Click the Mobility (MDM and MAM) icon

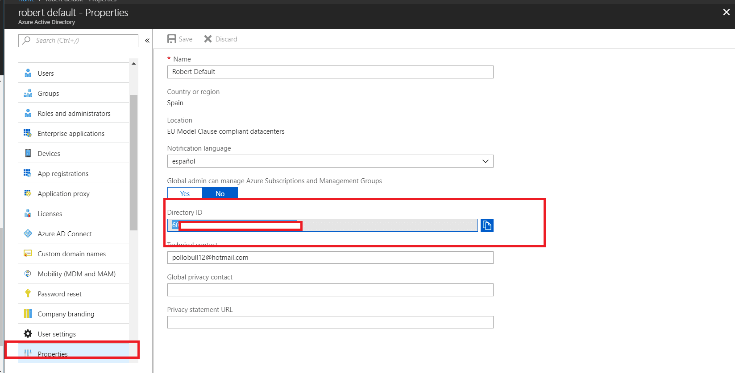click(x=28, y=274)
